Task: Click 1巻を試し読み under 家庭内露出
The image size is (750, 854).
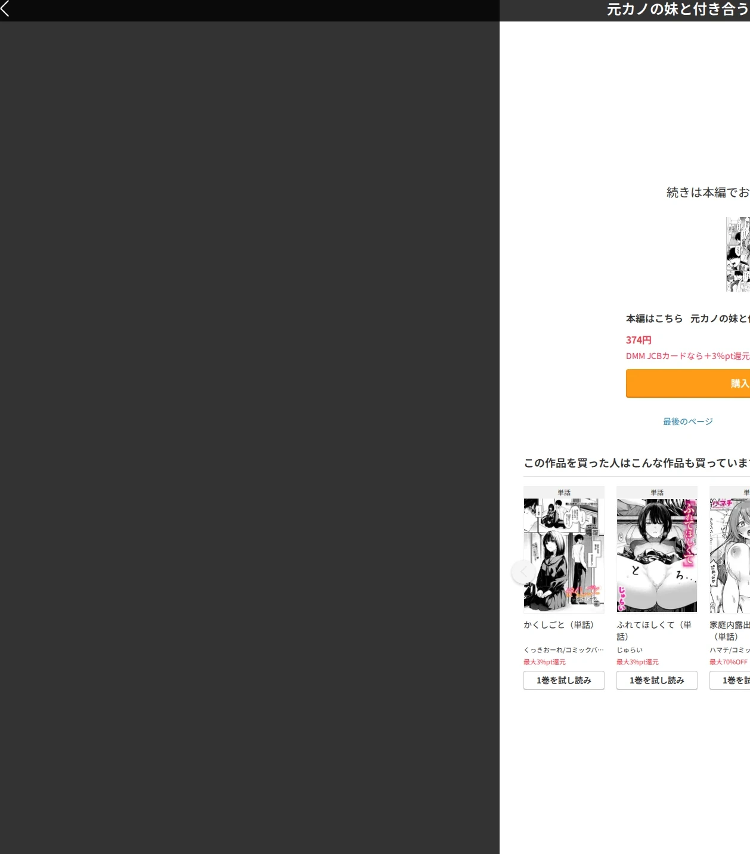Action: (730, 680)
